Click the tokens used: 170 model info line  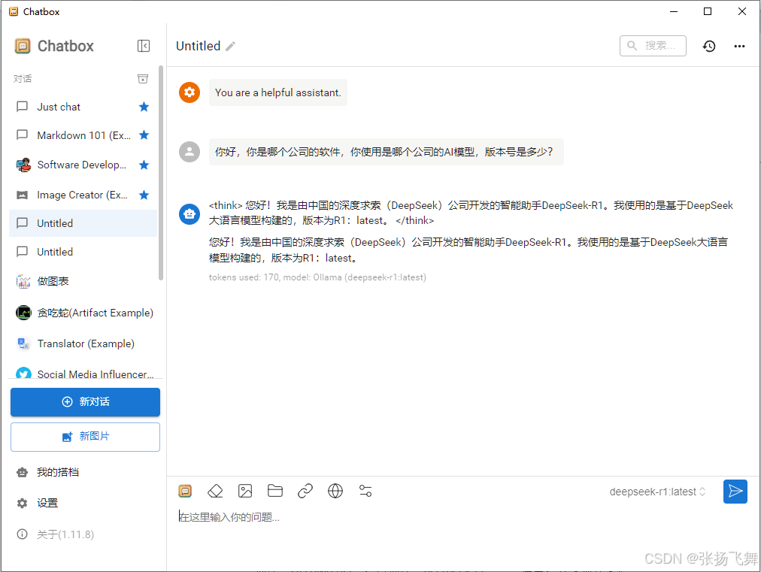pyautogui.click(x=317, y=277)
